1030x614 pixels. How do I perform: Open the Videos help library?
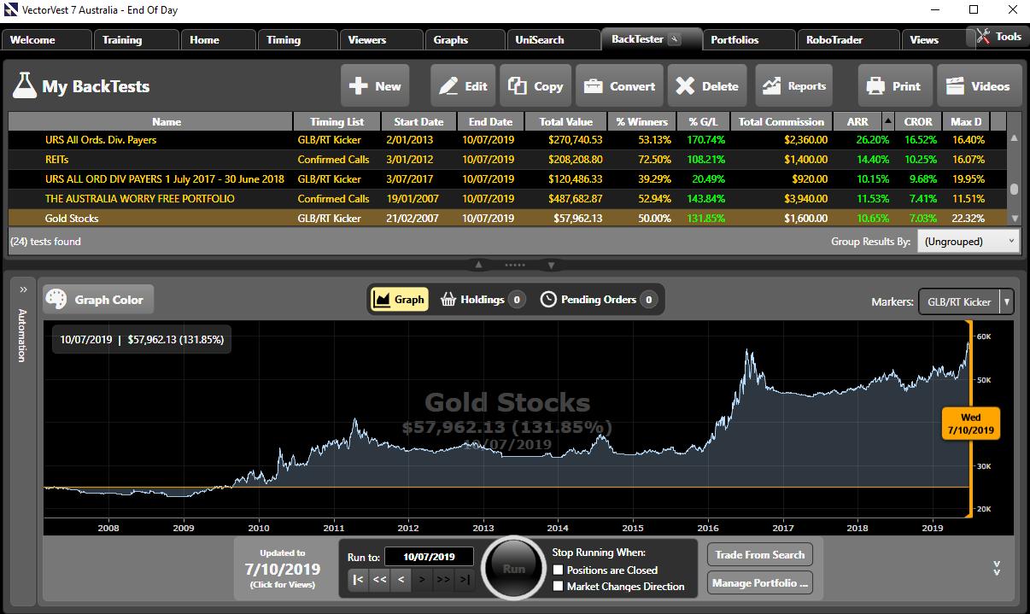[x=979, y=86]
